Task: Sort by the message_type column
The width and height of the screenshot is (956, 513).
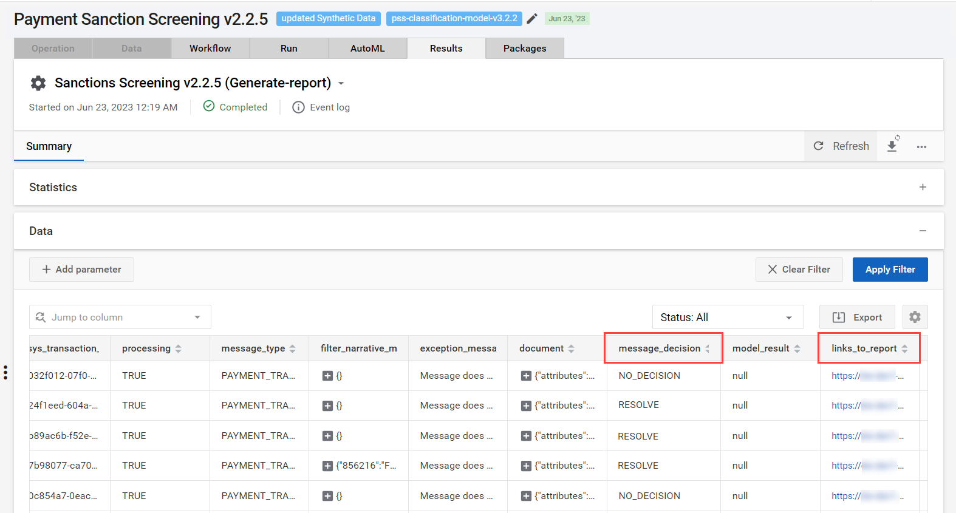Action: 293,348
